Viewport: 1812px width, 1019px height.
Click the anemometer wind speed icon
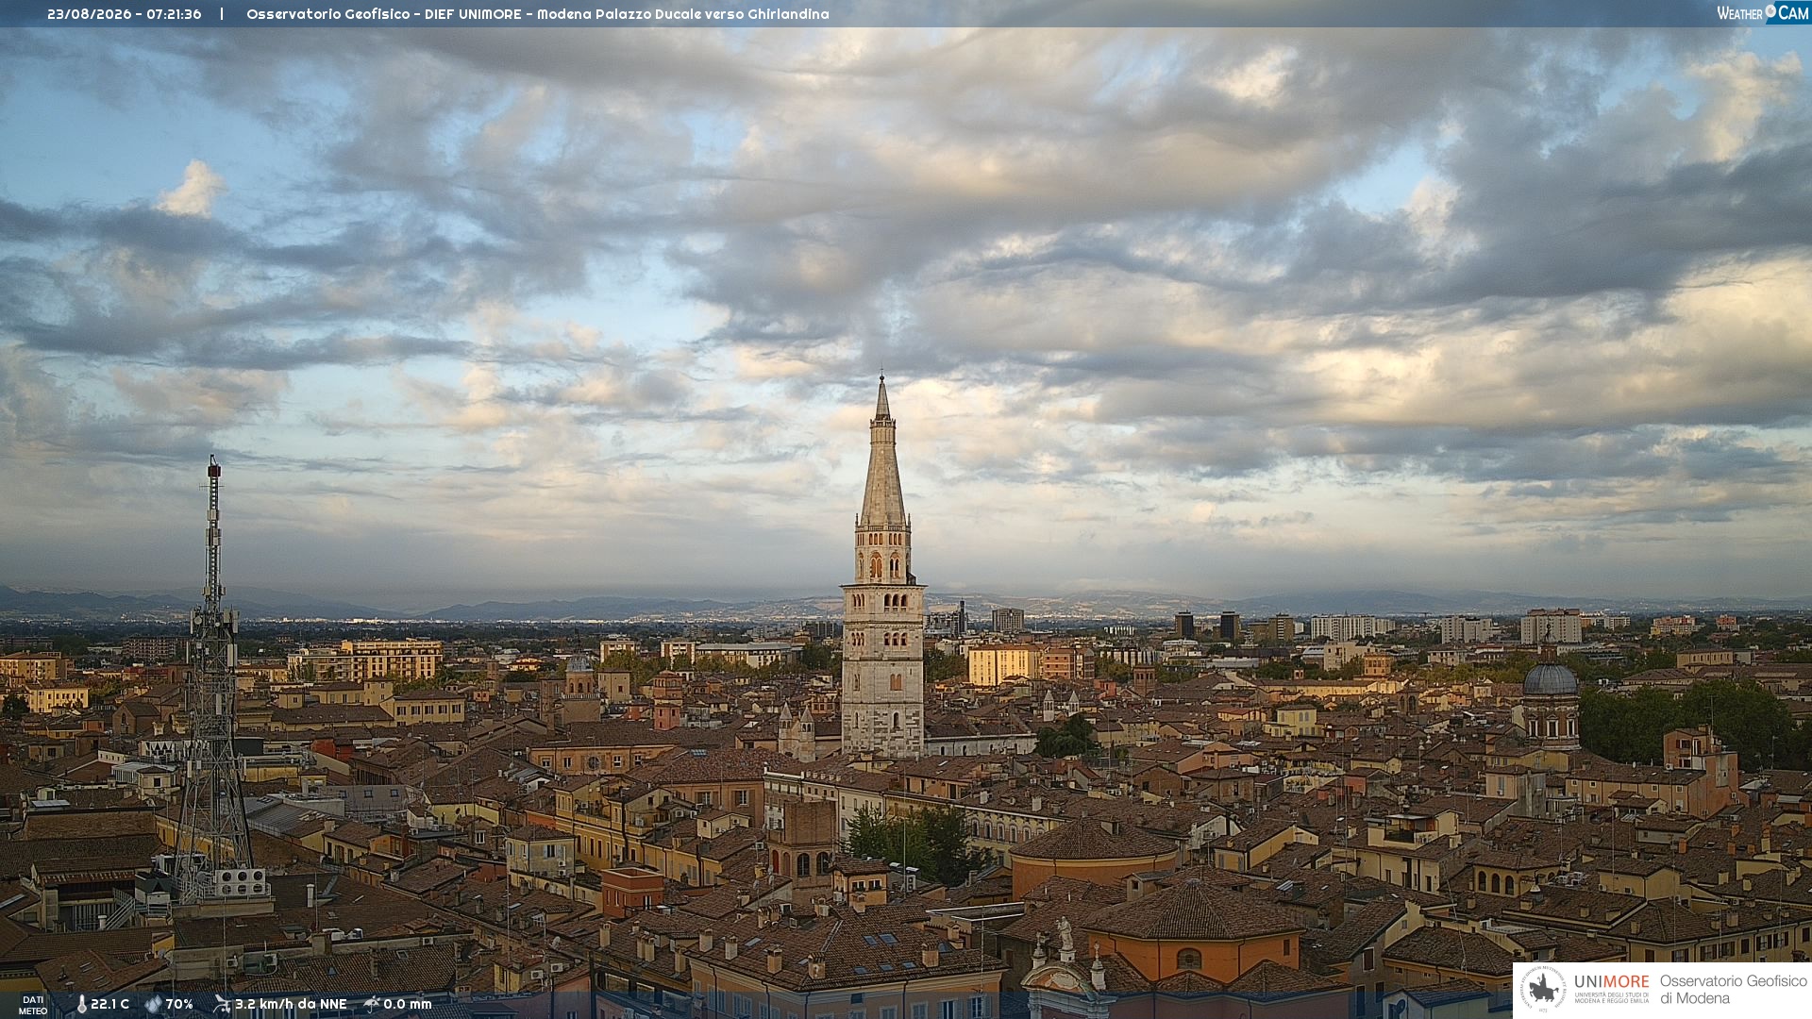point(222,1004)
